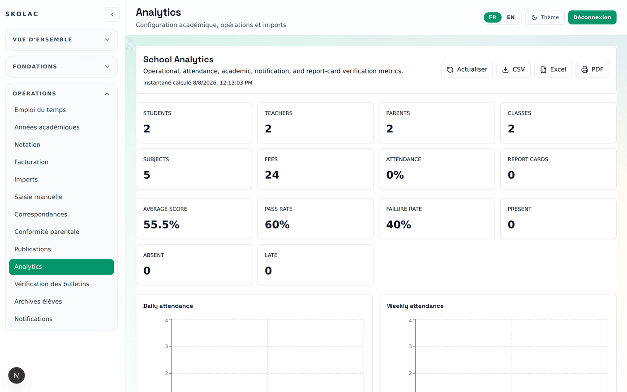This screenshot has width=627, height=392.
Task: Click the Average Score 55.5% value
Action: point(161,224)
